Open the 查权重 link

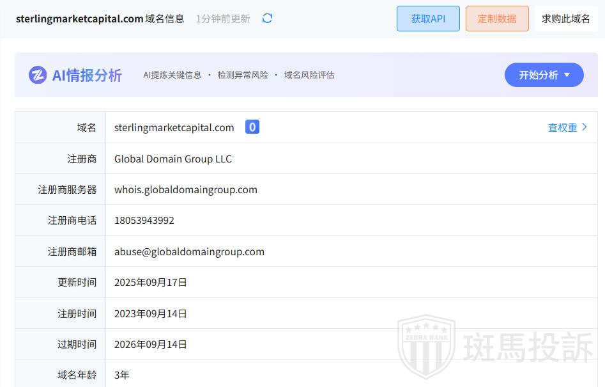562,127
